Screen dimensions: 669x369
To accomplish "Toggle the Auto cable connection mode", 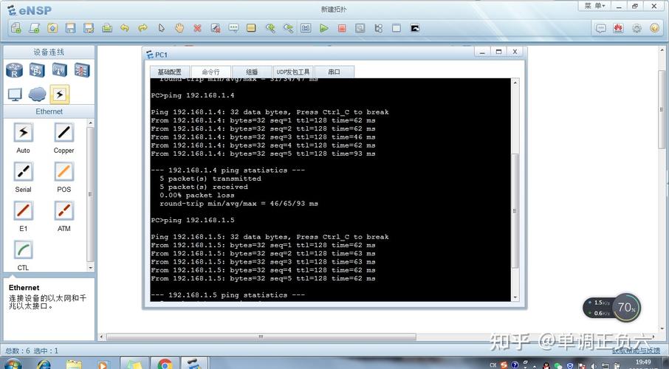I will point(24,133).
